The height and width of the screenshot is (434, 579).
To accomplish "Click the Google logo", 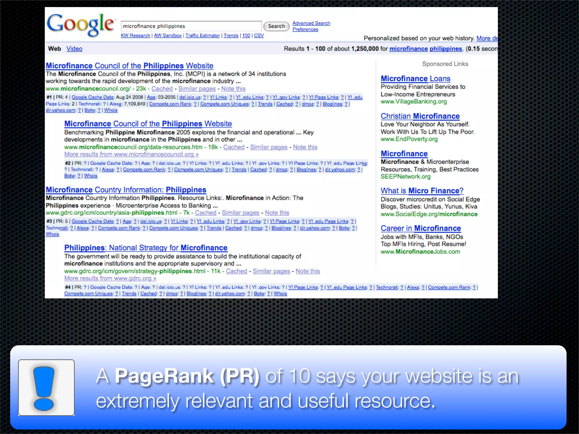I will pos(81,25).
